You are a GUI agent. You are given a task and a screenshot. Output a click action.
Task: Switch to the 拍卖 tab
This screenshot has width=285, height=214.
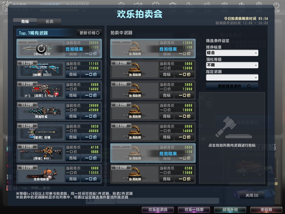(x=49, y=21)
